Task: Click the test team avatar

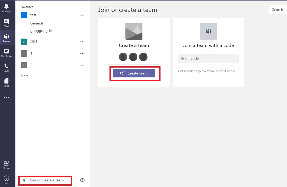Action: point(24,15)
